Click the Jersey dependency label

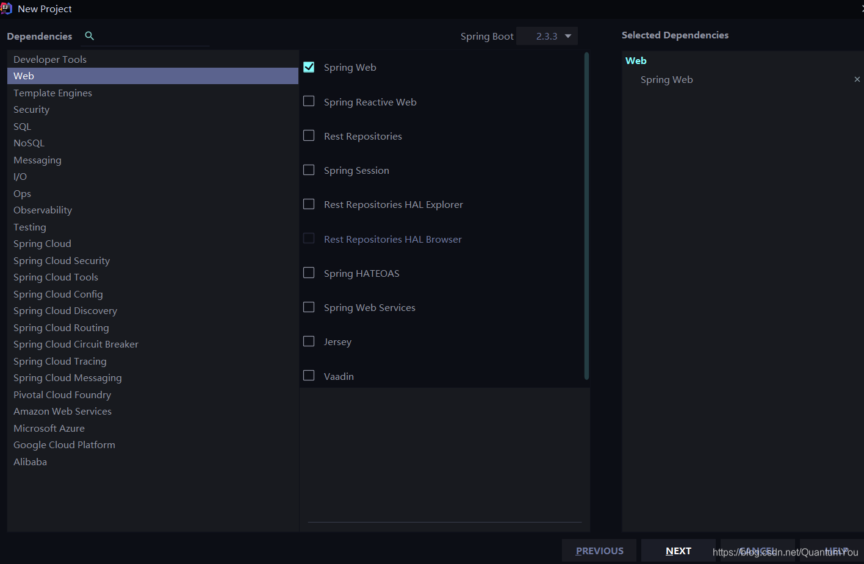point(337,341)
